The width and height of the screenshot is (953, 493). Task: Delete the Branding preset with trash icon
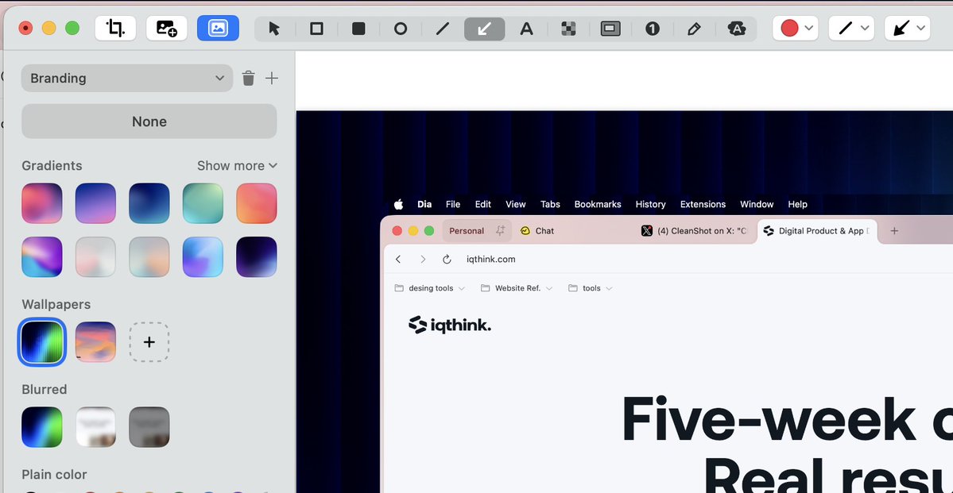click(x=248, y=79)
